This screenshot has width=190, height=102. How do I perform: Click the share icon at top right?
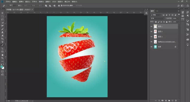[x=188, y=6]
